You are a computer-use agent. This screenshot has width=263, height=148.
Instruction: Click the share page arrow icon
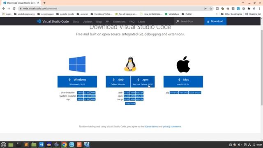point(205,9)
